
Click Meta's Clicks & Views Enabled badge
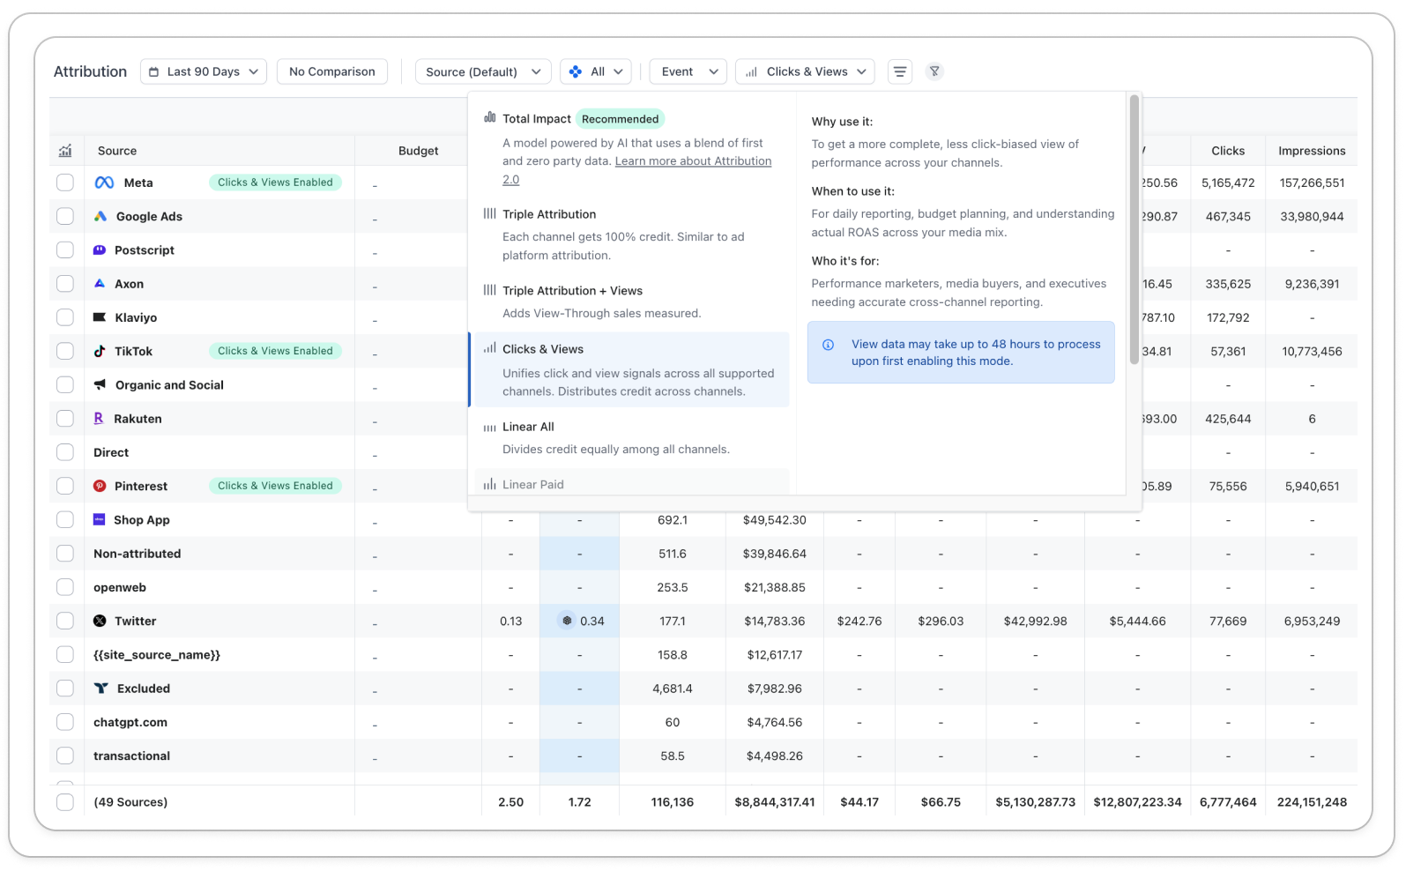pyautogui.click(x=275, y=182)
